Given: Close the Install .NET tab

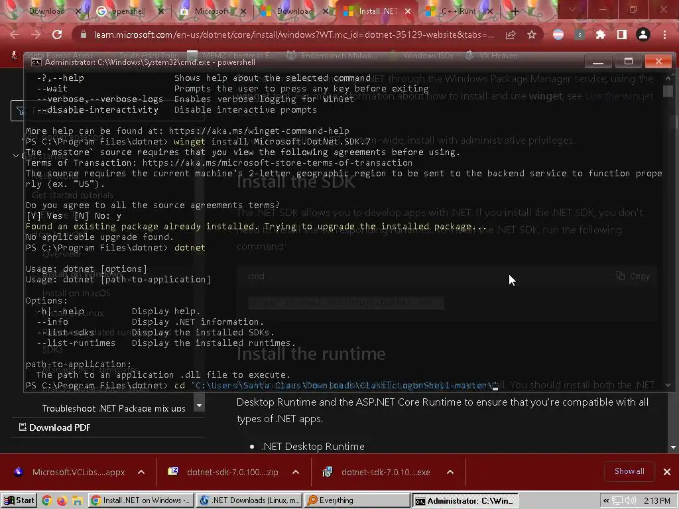Looking at the screenshot, I should tap(408, 11).
